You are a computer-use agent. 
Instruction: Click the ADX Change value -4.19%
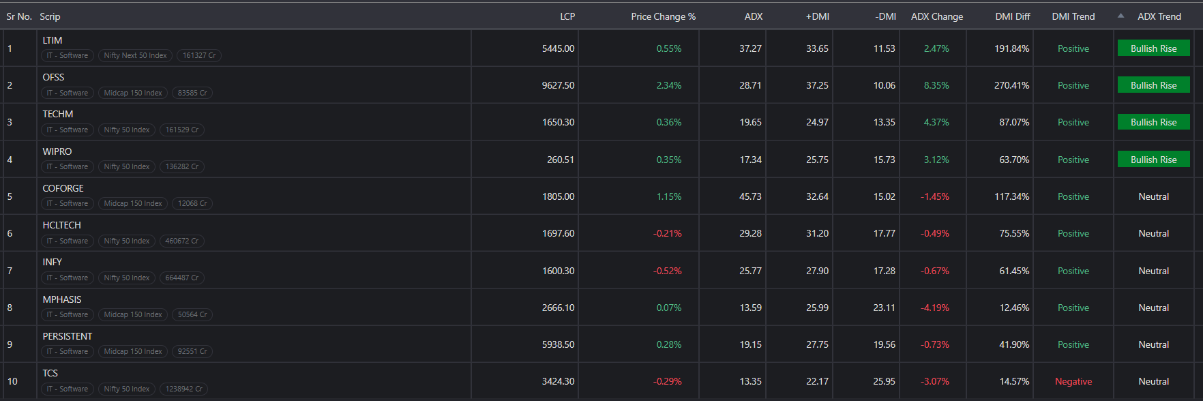(x=935, y=308)
